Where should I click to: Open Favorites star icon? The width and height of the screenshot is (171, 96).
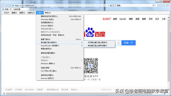[x=164, y=5]
